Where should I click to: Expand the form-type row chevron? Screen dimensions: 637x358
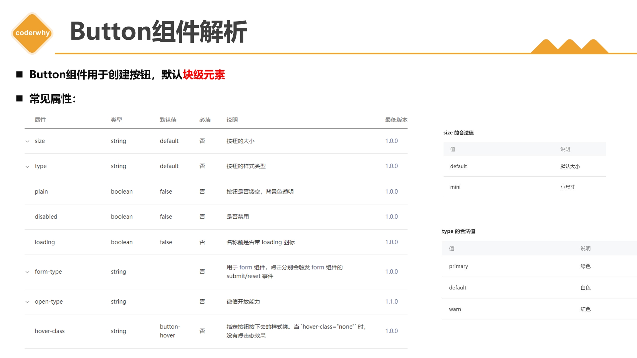(28, 272)
